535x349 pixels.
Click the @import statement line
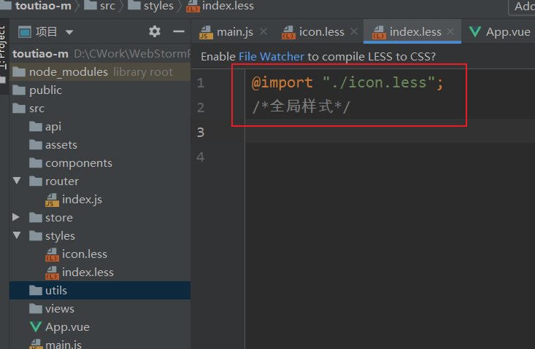point(347,83)
